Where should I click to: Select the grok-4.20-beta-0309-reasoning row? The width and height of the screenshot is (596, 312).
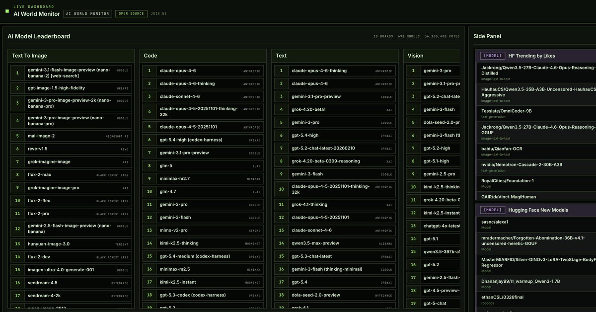pyautogui.click(x=335, y=161)
